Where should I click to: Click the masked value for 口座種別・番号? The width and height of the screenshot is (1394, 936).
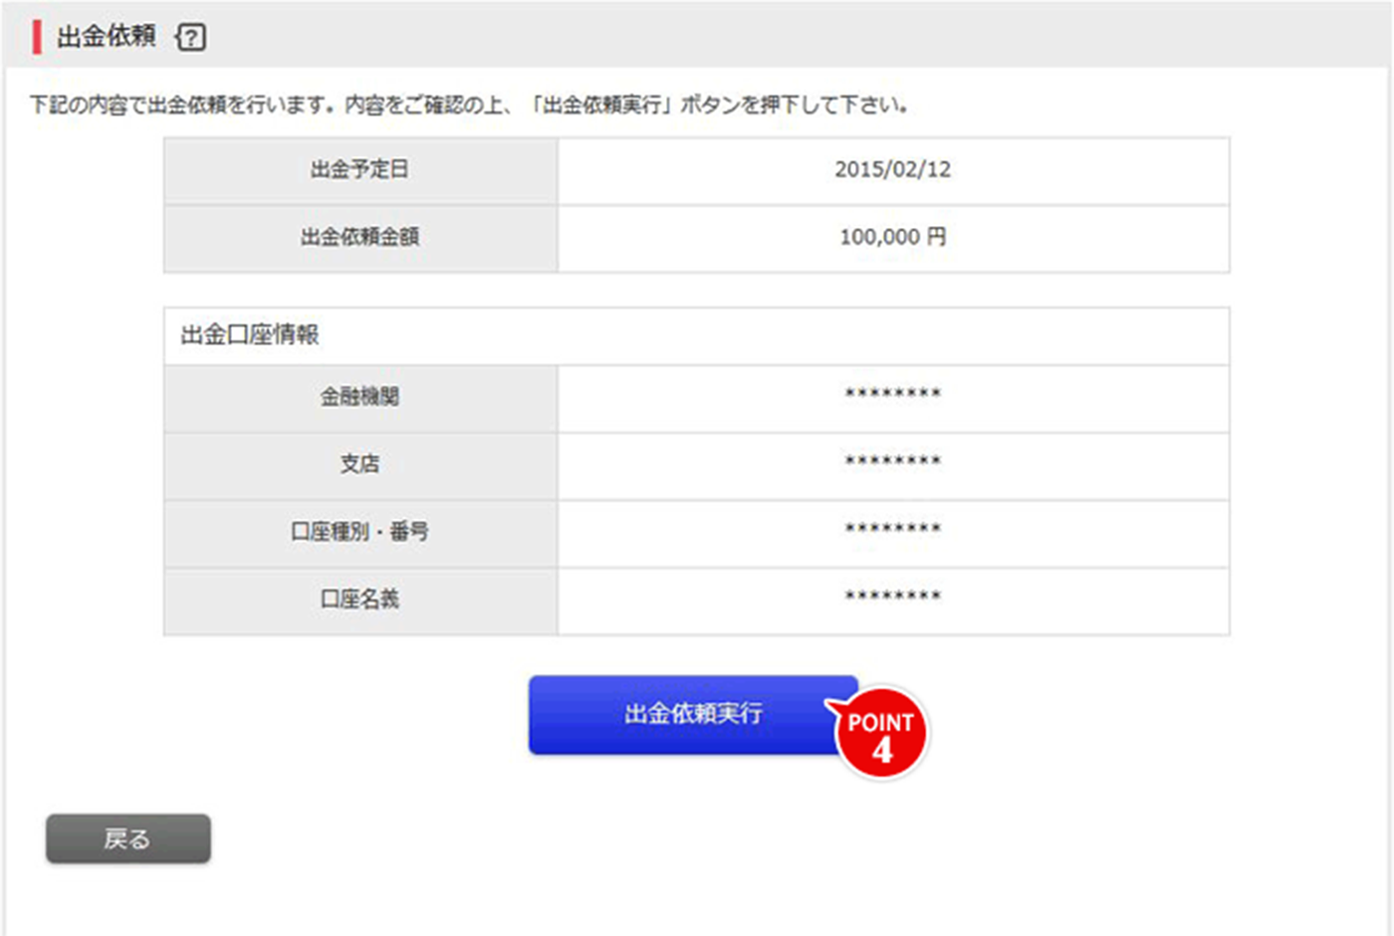pos(892,530)
